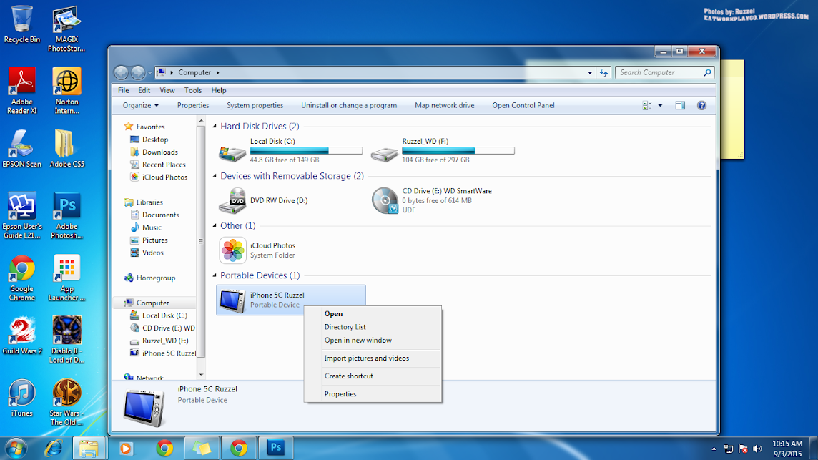Collapse the Portable Devices group

(x=215, y=275)
